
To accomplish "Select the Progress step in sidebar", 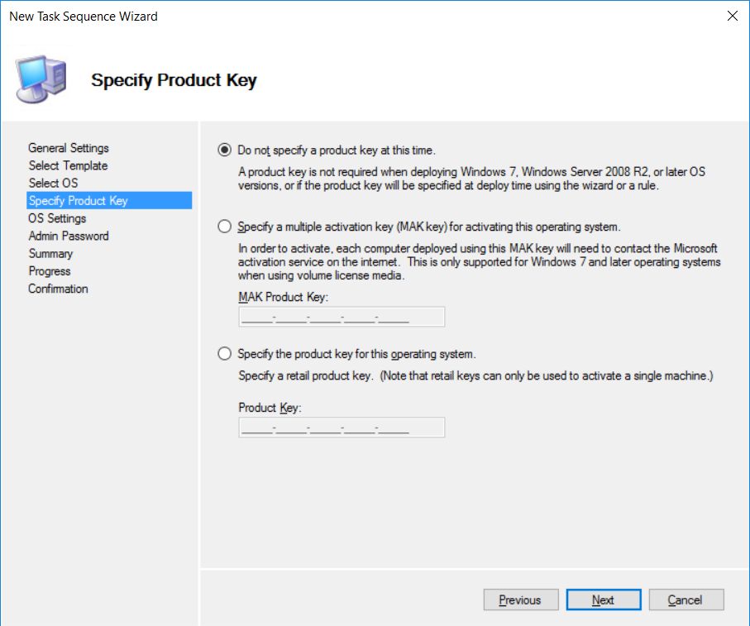I will pos(50,271).
